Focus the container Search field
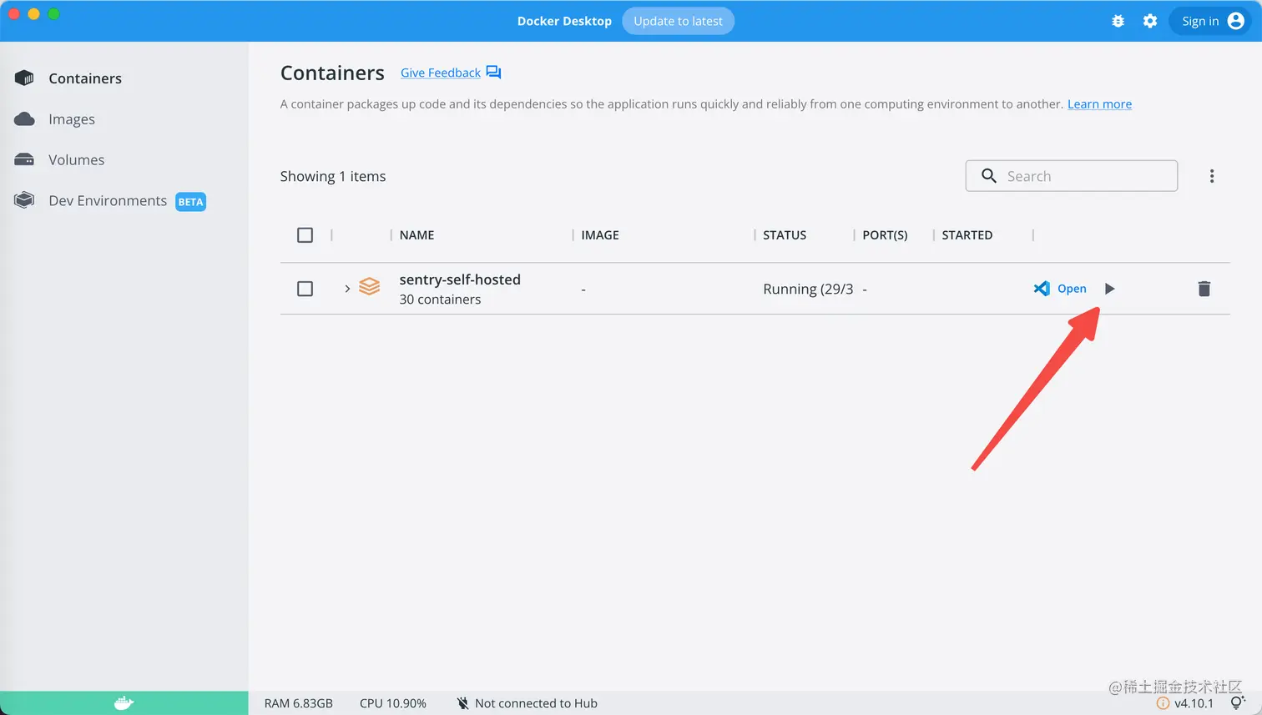The image size is (1262, 715). (x=1072, y=176)
